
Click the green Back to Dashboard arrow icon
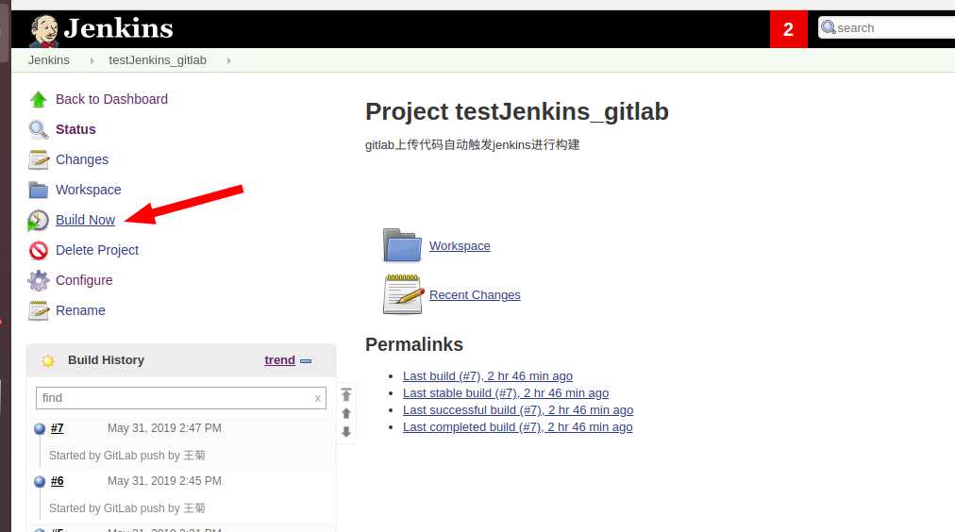coord(39,99)
